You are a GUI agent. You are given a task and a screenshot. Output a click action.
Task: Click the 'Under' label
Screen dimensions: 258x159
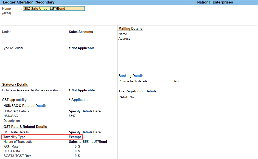[6, 32]
